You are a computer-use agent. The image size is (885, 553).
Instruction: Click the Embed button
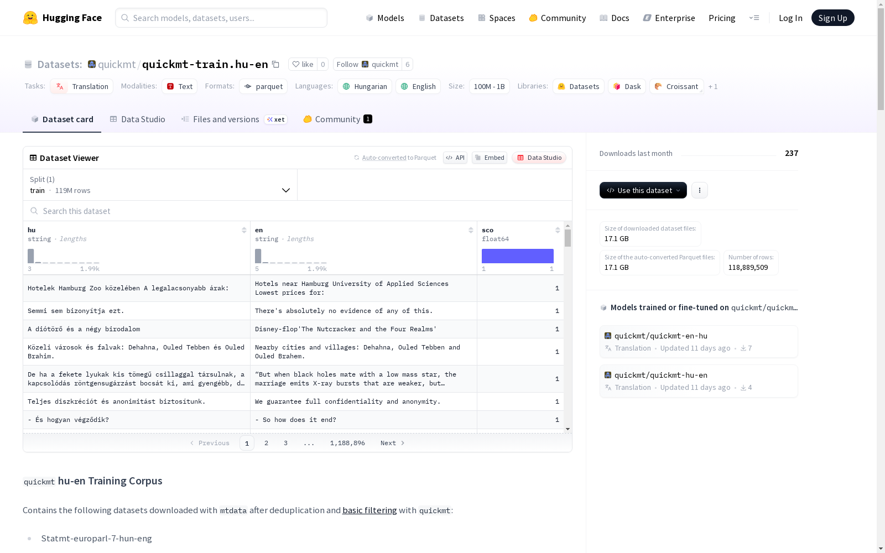pos(490,158)
